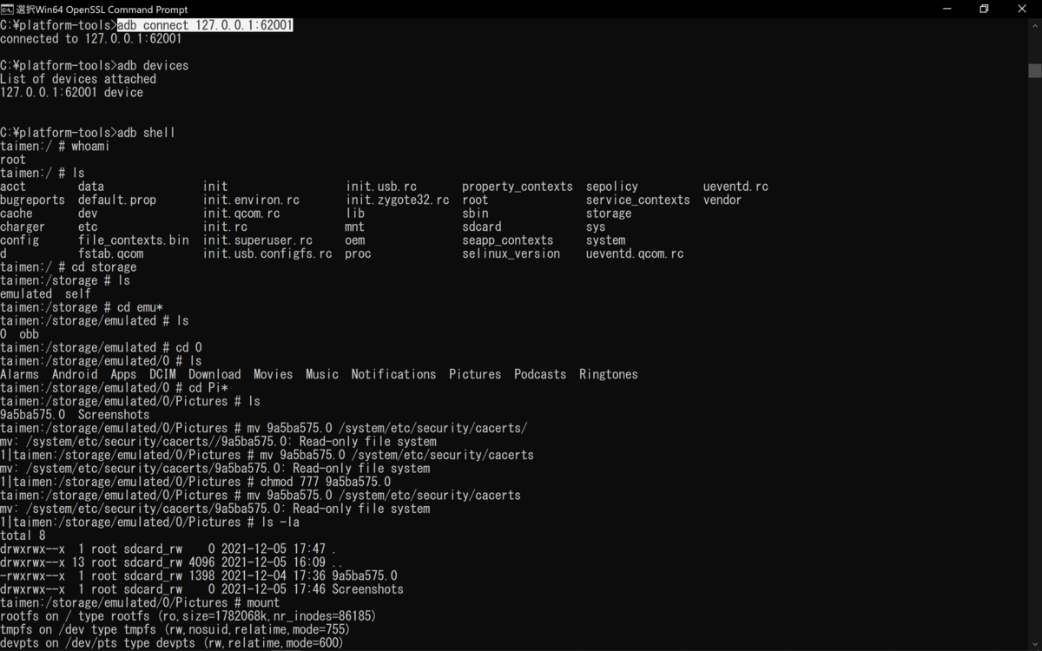Click 'DCIM' in the directory listing

tap(162, 374)
